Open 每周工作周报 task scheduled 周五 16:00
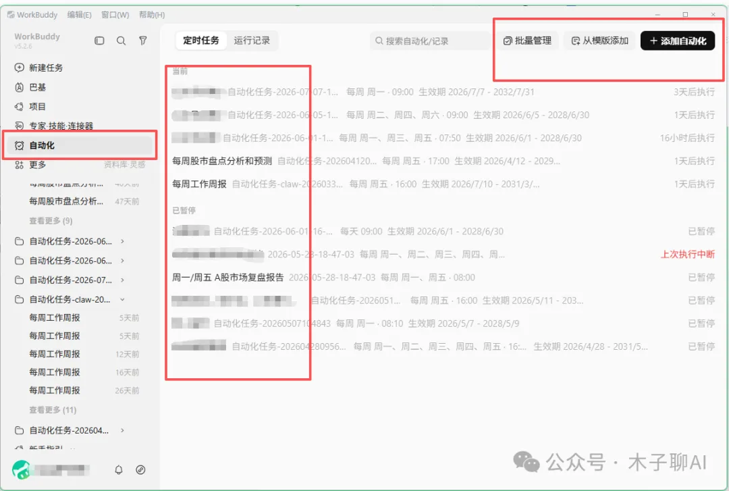Viewport: 729px width, 491px height. (443, 184)
